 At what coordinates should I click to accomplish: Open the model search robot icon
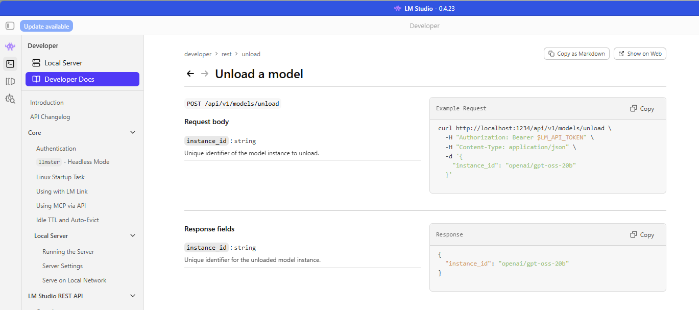(x=10, y=99)
